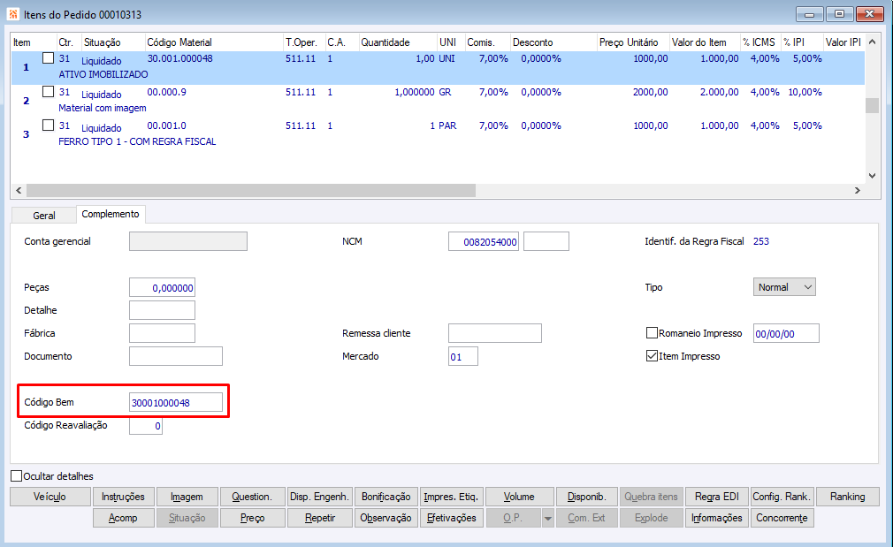Click the Mercado field showing 01
Image resolution: width=893 pixels, height=547 pixels.
click(463, 356)
